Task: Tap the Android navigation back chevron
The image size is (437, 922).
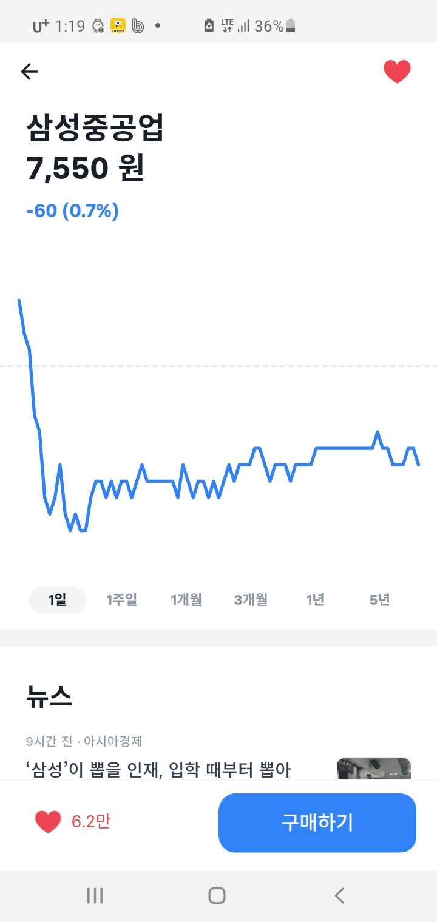Action: pos(340,895)
